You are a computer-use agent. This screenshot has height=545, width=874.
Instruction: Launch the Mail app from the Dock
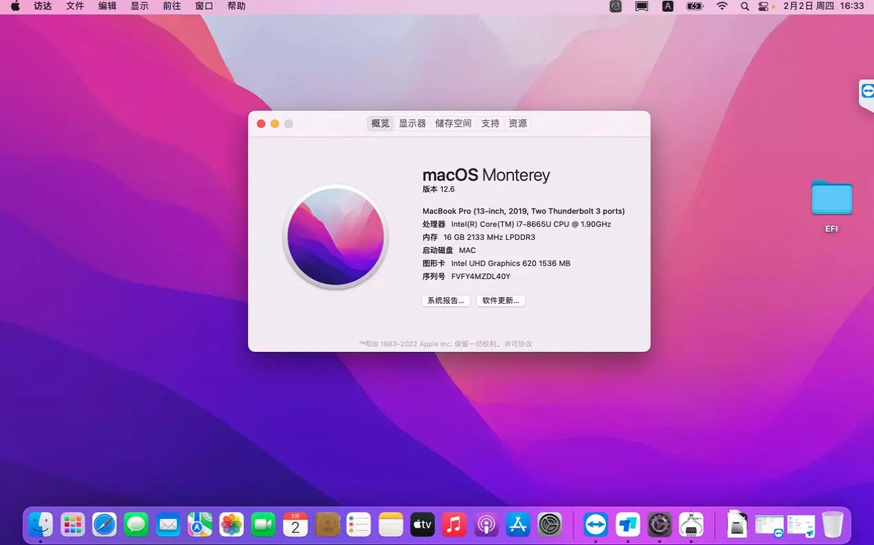(168, 524)
